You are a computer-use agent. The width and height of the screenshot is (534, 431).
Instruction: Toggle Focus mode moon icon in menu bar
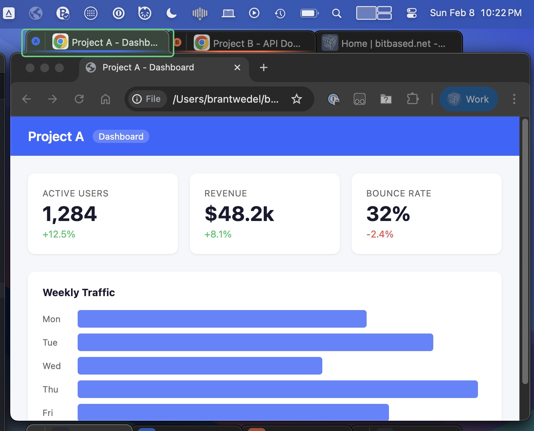click(171, 13)
